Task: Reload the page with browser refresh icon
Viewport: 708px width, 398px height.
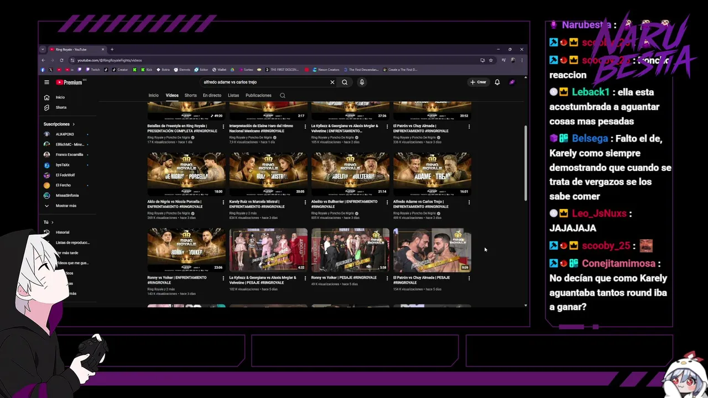Action: pyautogui.click(x=61, y=60)
